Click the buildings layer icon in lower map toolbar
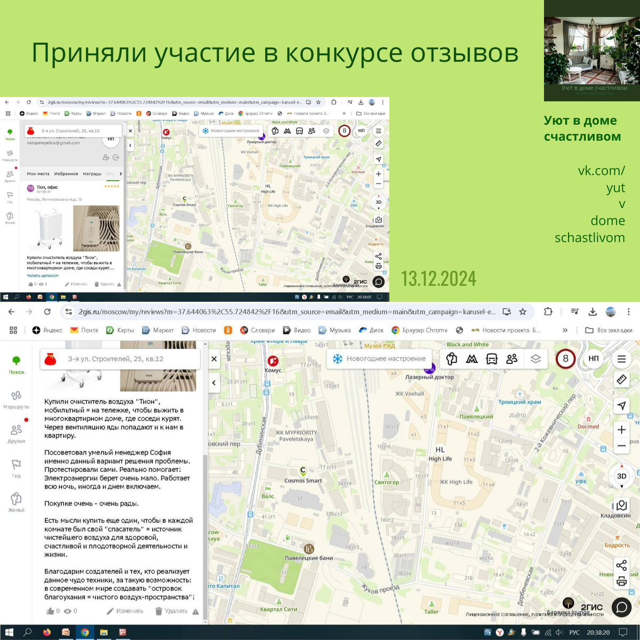Screen dimensions: 640x640 [451, 359]
